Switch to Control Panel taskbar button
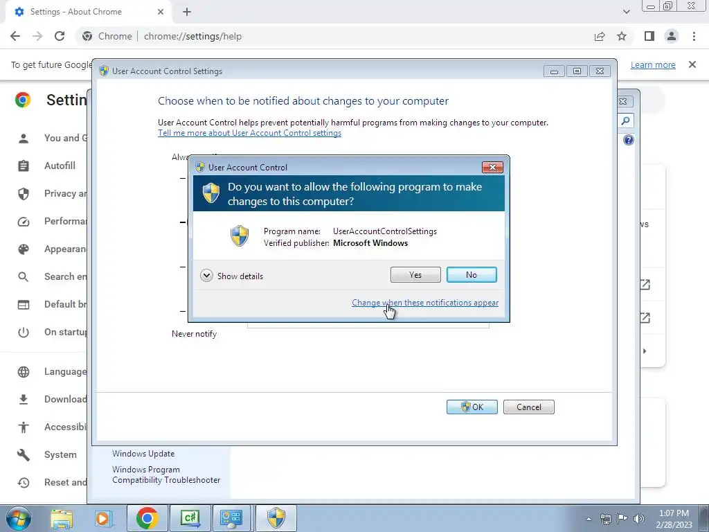 [x=231, y=518]
